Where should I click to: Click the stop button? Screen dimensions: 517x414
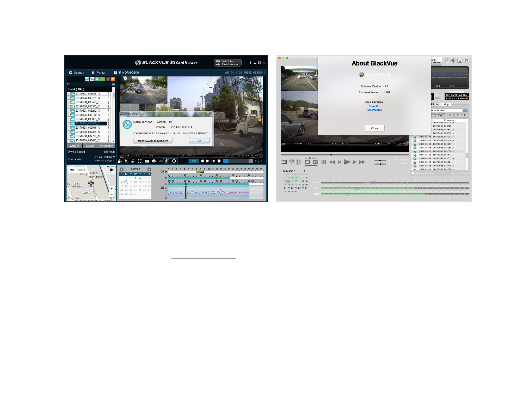tap(219, 161)
